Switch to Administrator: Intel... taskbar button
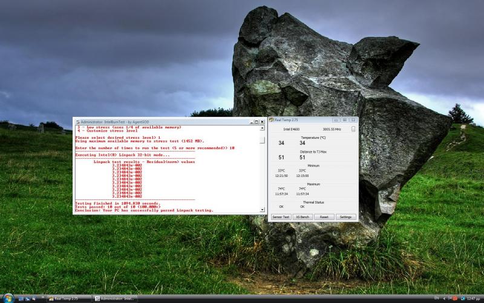484x303 pixels. (115, 298)
